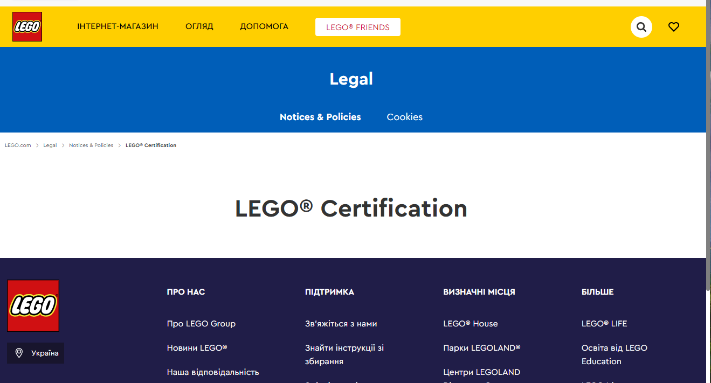This screenshot has width=711, height=383.
Task: Click the LEGO® FRIENDS button
Action: click(x=358, y=27)
